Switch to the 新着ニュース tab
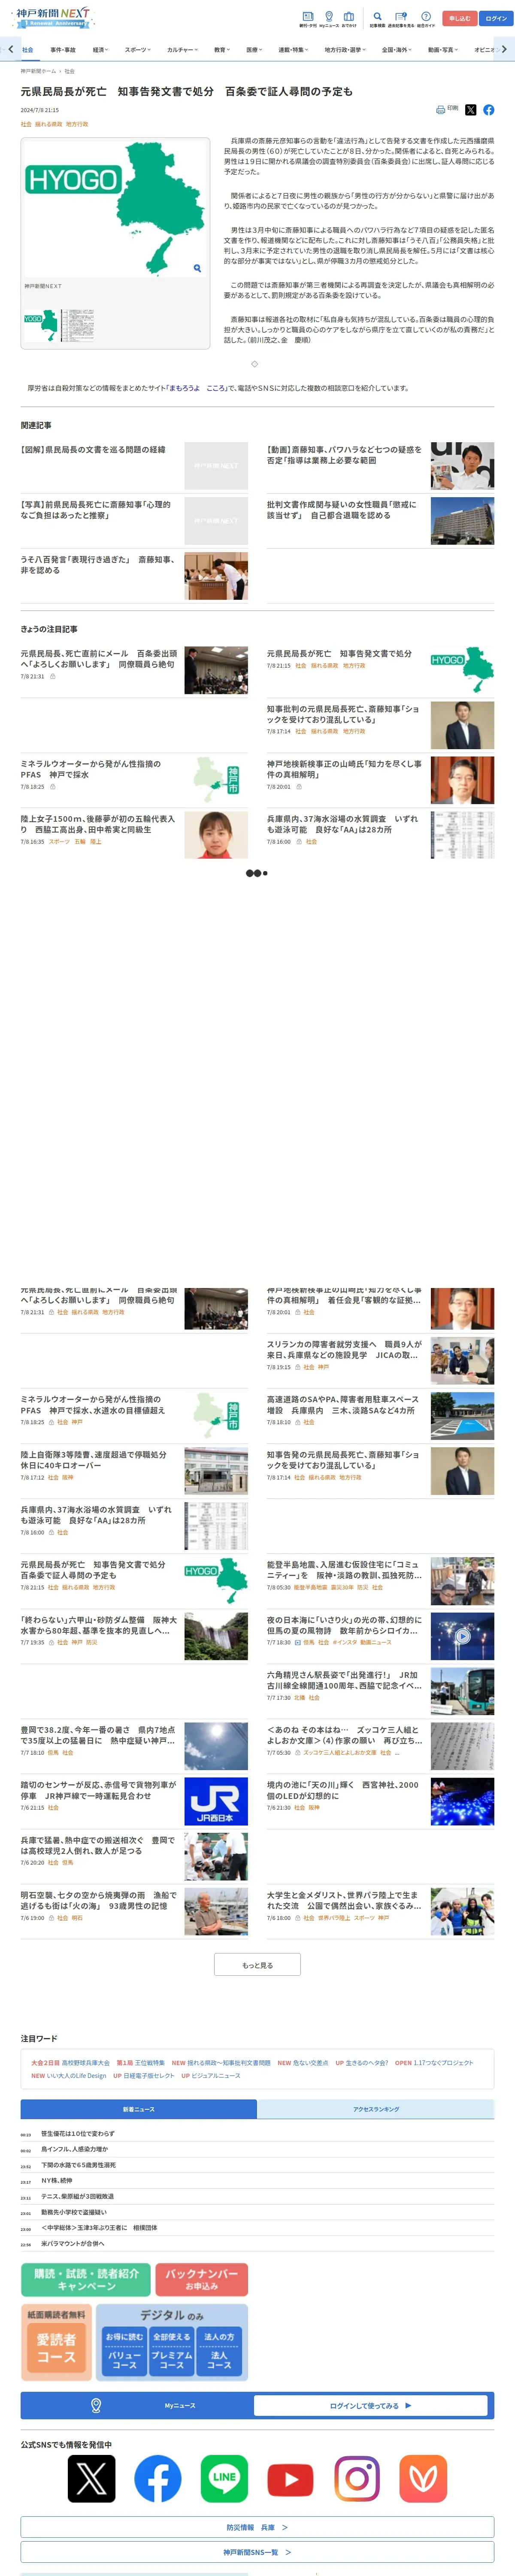515x2576 pixels. [139, 2109]
